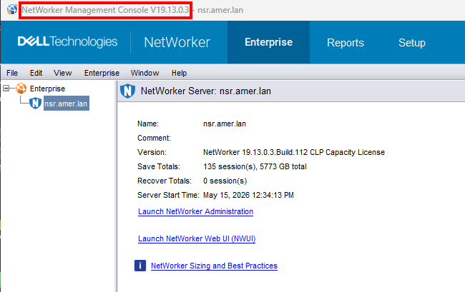
Task: Open the Edit menu
Action: 36,73
